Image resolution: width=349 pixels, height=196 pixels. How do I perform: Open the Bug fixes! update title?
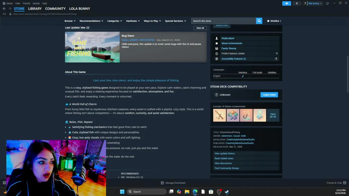coord(128,36)
